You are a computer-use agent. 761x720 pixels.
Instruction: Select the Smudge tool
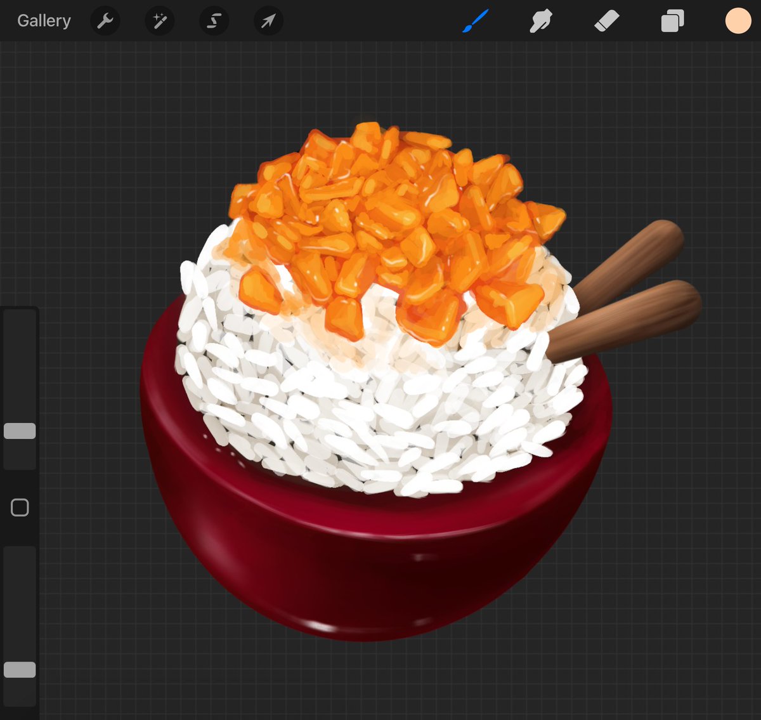point(541,22)
